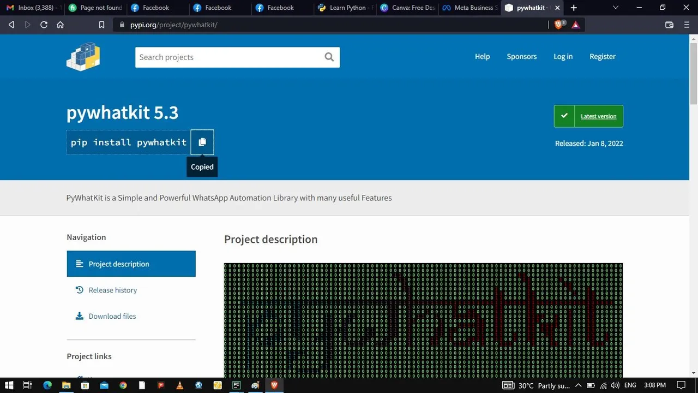Open Task View on the taskbar
The height and width of the screenshot is (393, 698).
point(28,385)
